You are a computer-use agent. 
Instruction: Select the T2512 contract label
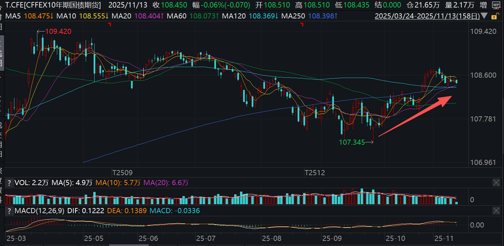coord(315,173)
